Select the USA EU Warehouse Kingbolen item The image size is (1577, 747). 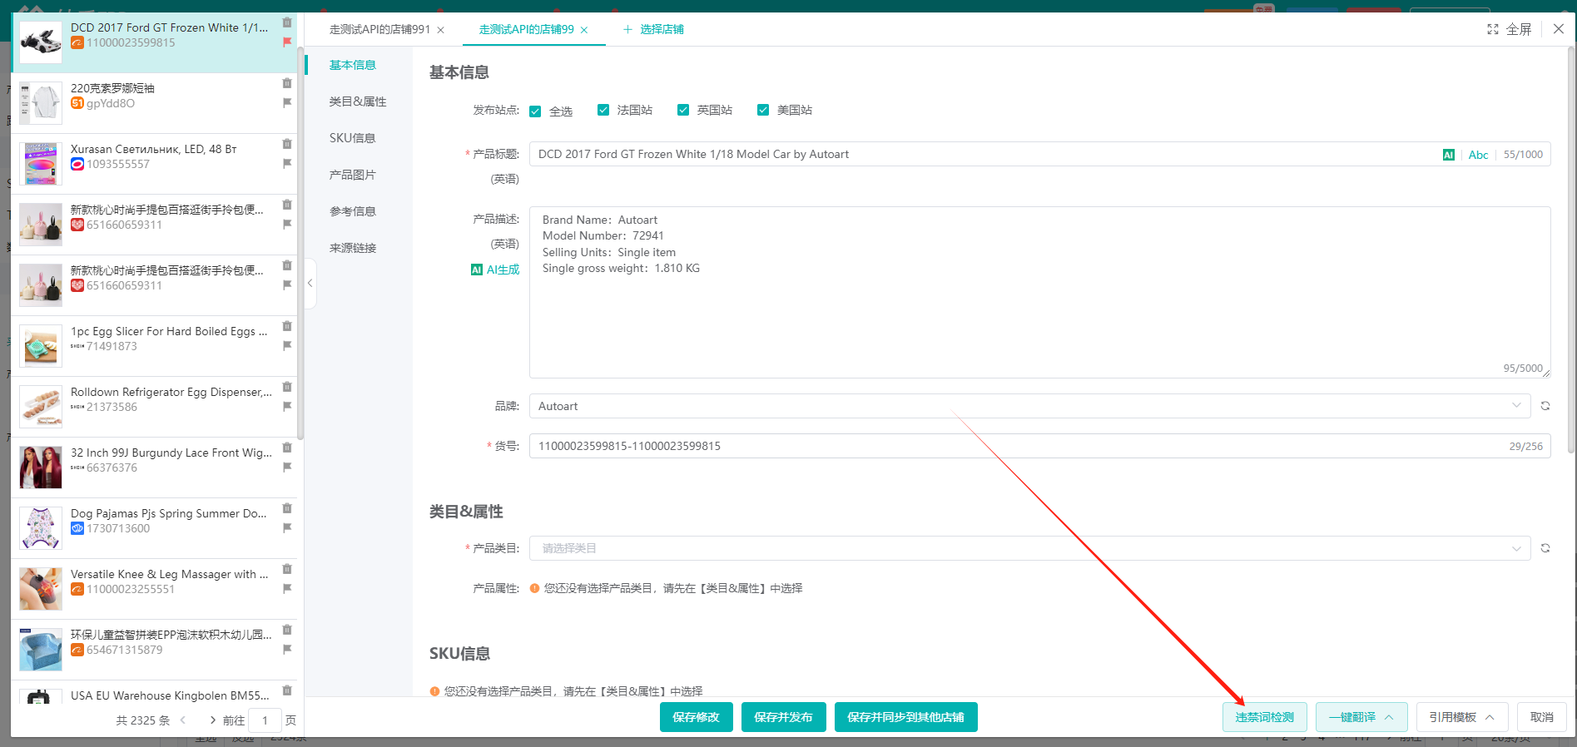click(x=155, y=692)
